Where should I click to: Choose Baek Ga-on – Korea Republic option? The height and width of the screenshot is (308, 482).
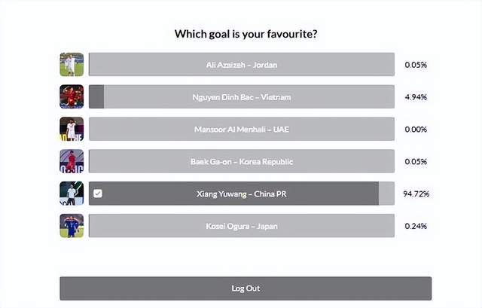coord(241,161)
